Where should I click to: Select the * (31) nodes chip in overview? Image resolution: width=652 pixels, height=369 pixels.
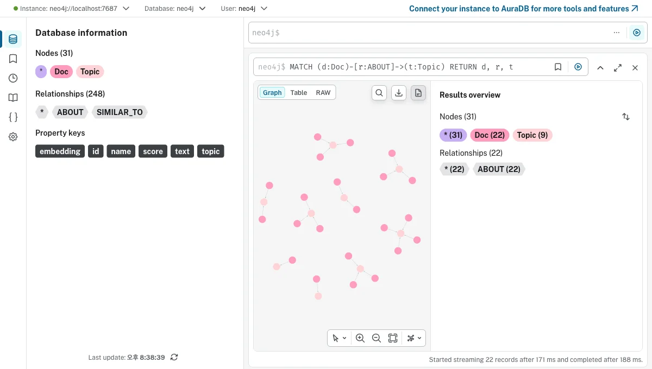tap(453, 135)
